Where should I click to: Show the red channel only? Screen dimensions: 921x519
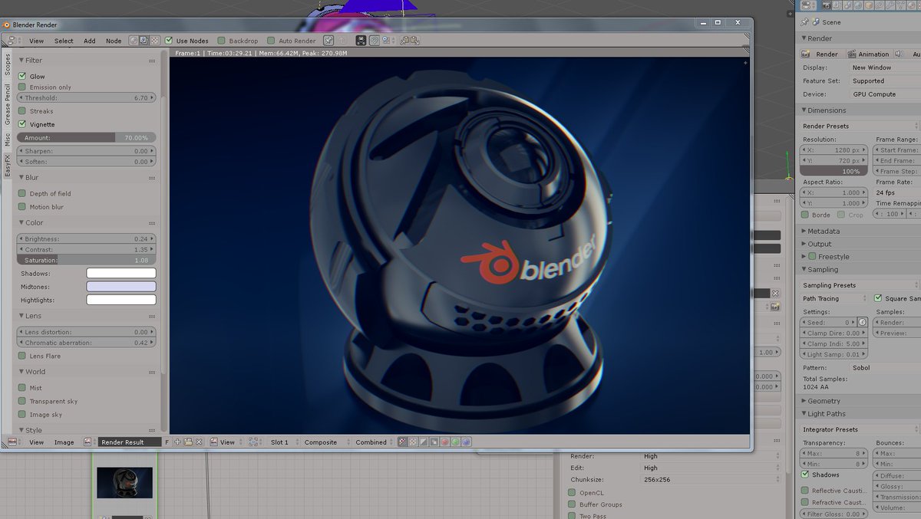(x=444, y=442)
